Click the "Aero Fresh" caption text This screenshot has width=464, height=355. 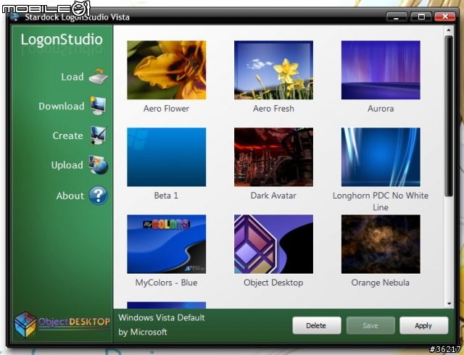pyautogui.click(x=273, y=109)
